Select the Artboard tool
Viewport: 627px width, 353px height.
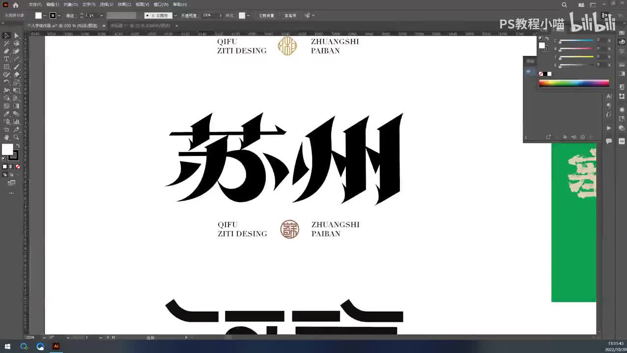6,129
